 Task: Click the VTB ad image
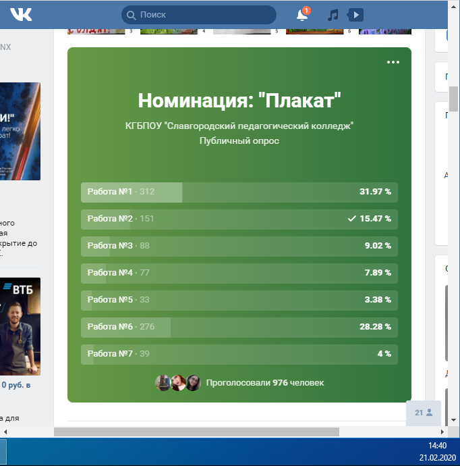tap(20, 326)
